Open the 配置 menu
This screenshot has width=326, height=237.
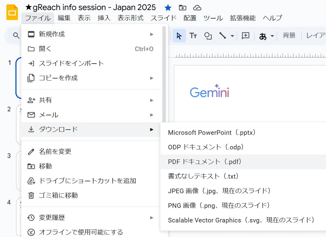coord(190,18)
